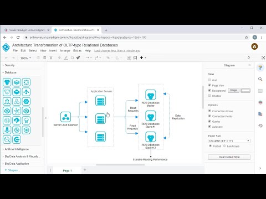This screenshot has height=199, width=266.
Task: Click the background Image button
Action: (233, 90)
